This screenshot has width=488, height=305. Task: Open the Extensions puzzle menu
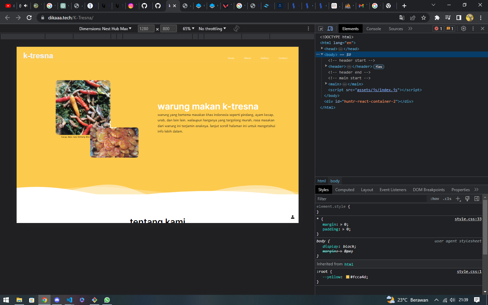(x=437, y=18)
